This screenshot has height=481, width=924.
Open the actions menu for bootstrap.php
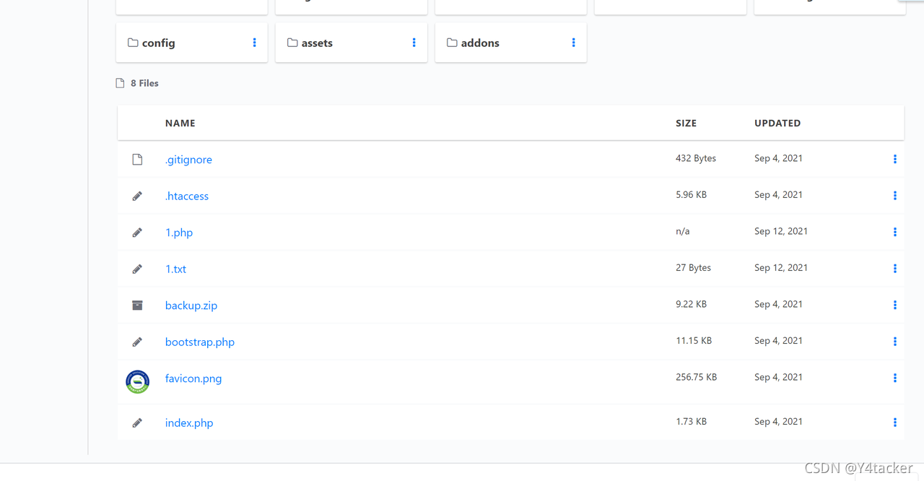(894, 342)
